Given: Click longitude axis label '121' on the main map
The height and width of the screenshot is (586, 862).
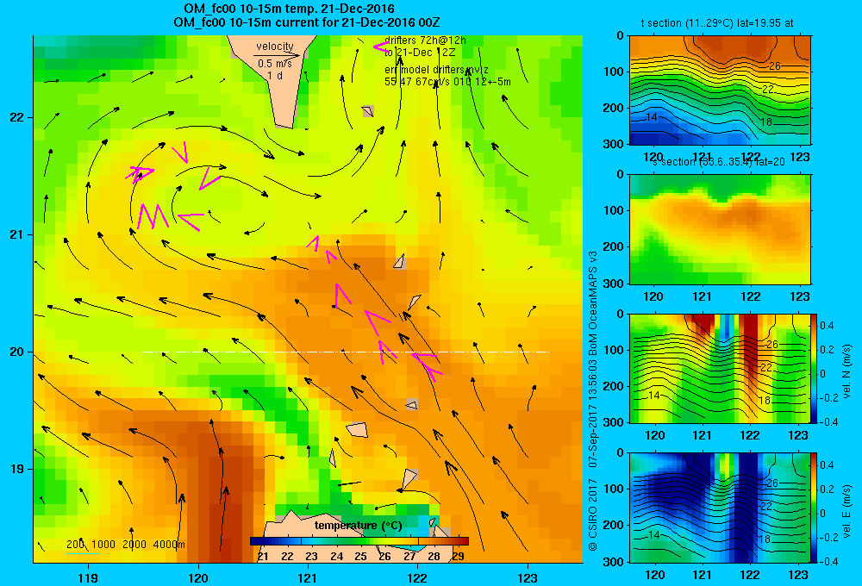Looking at the screenshot, I should pyautogui.click(x=308, y=577).
